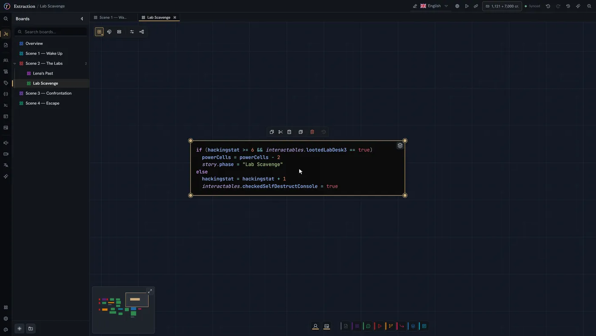
Task: Focus the Search boards input field
Action: coord(51,32)
